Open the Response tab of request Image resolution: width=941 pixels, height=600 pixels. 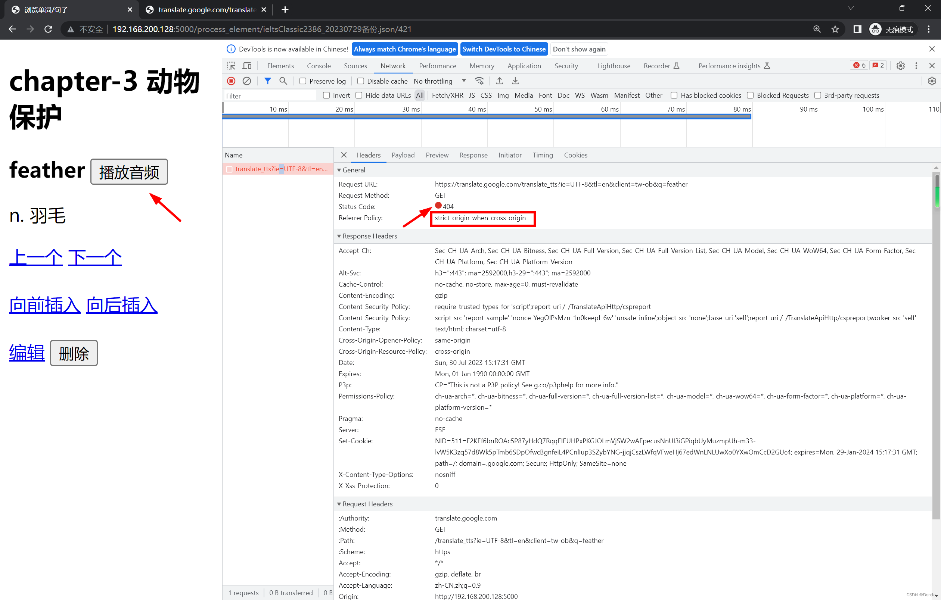pyautogui.click(x=473, y=155)
